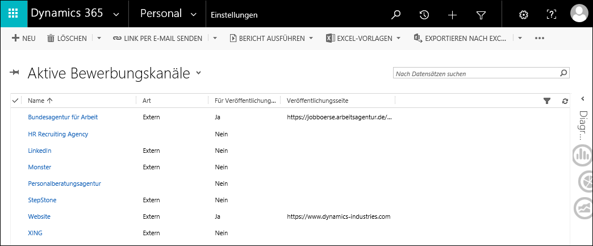Click the help question mark icon

coord(552,15)
